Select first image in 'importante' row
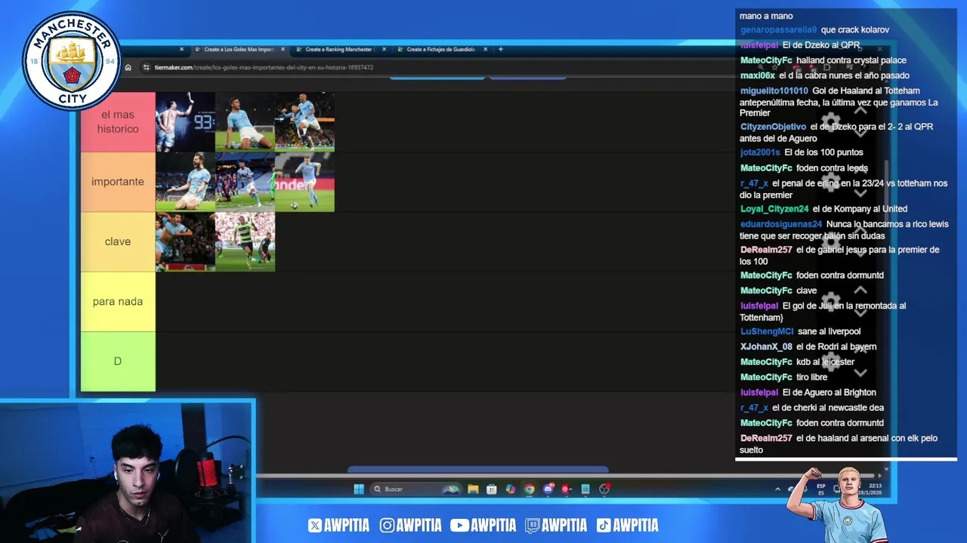This screenshot has width=967, height=543. [185, 182]
